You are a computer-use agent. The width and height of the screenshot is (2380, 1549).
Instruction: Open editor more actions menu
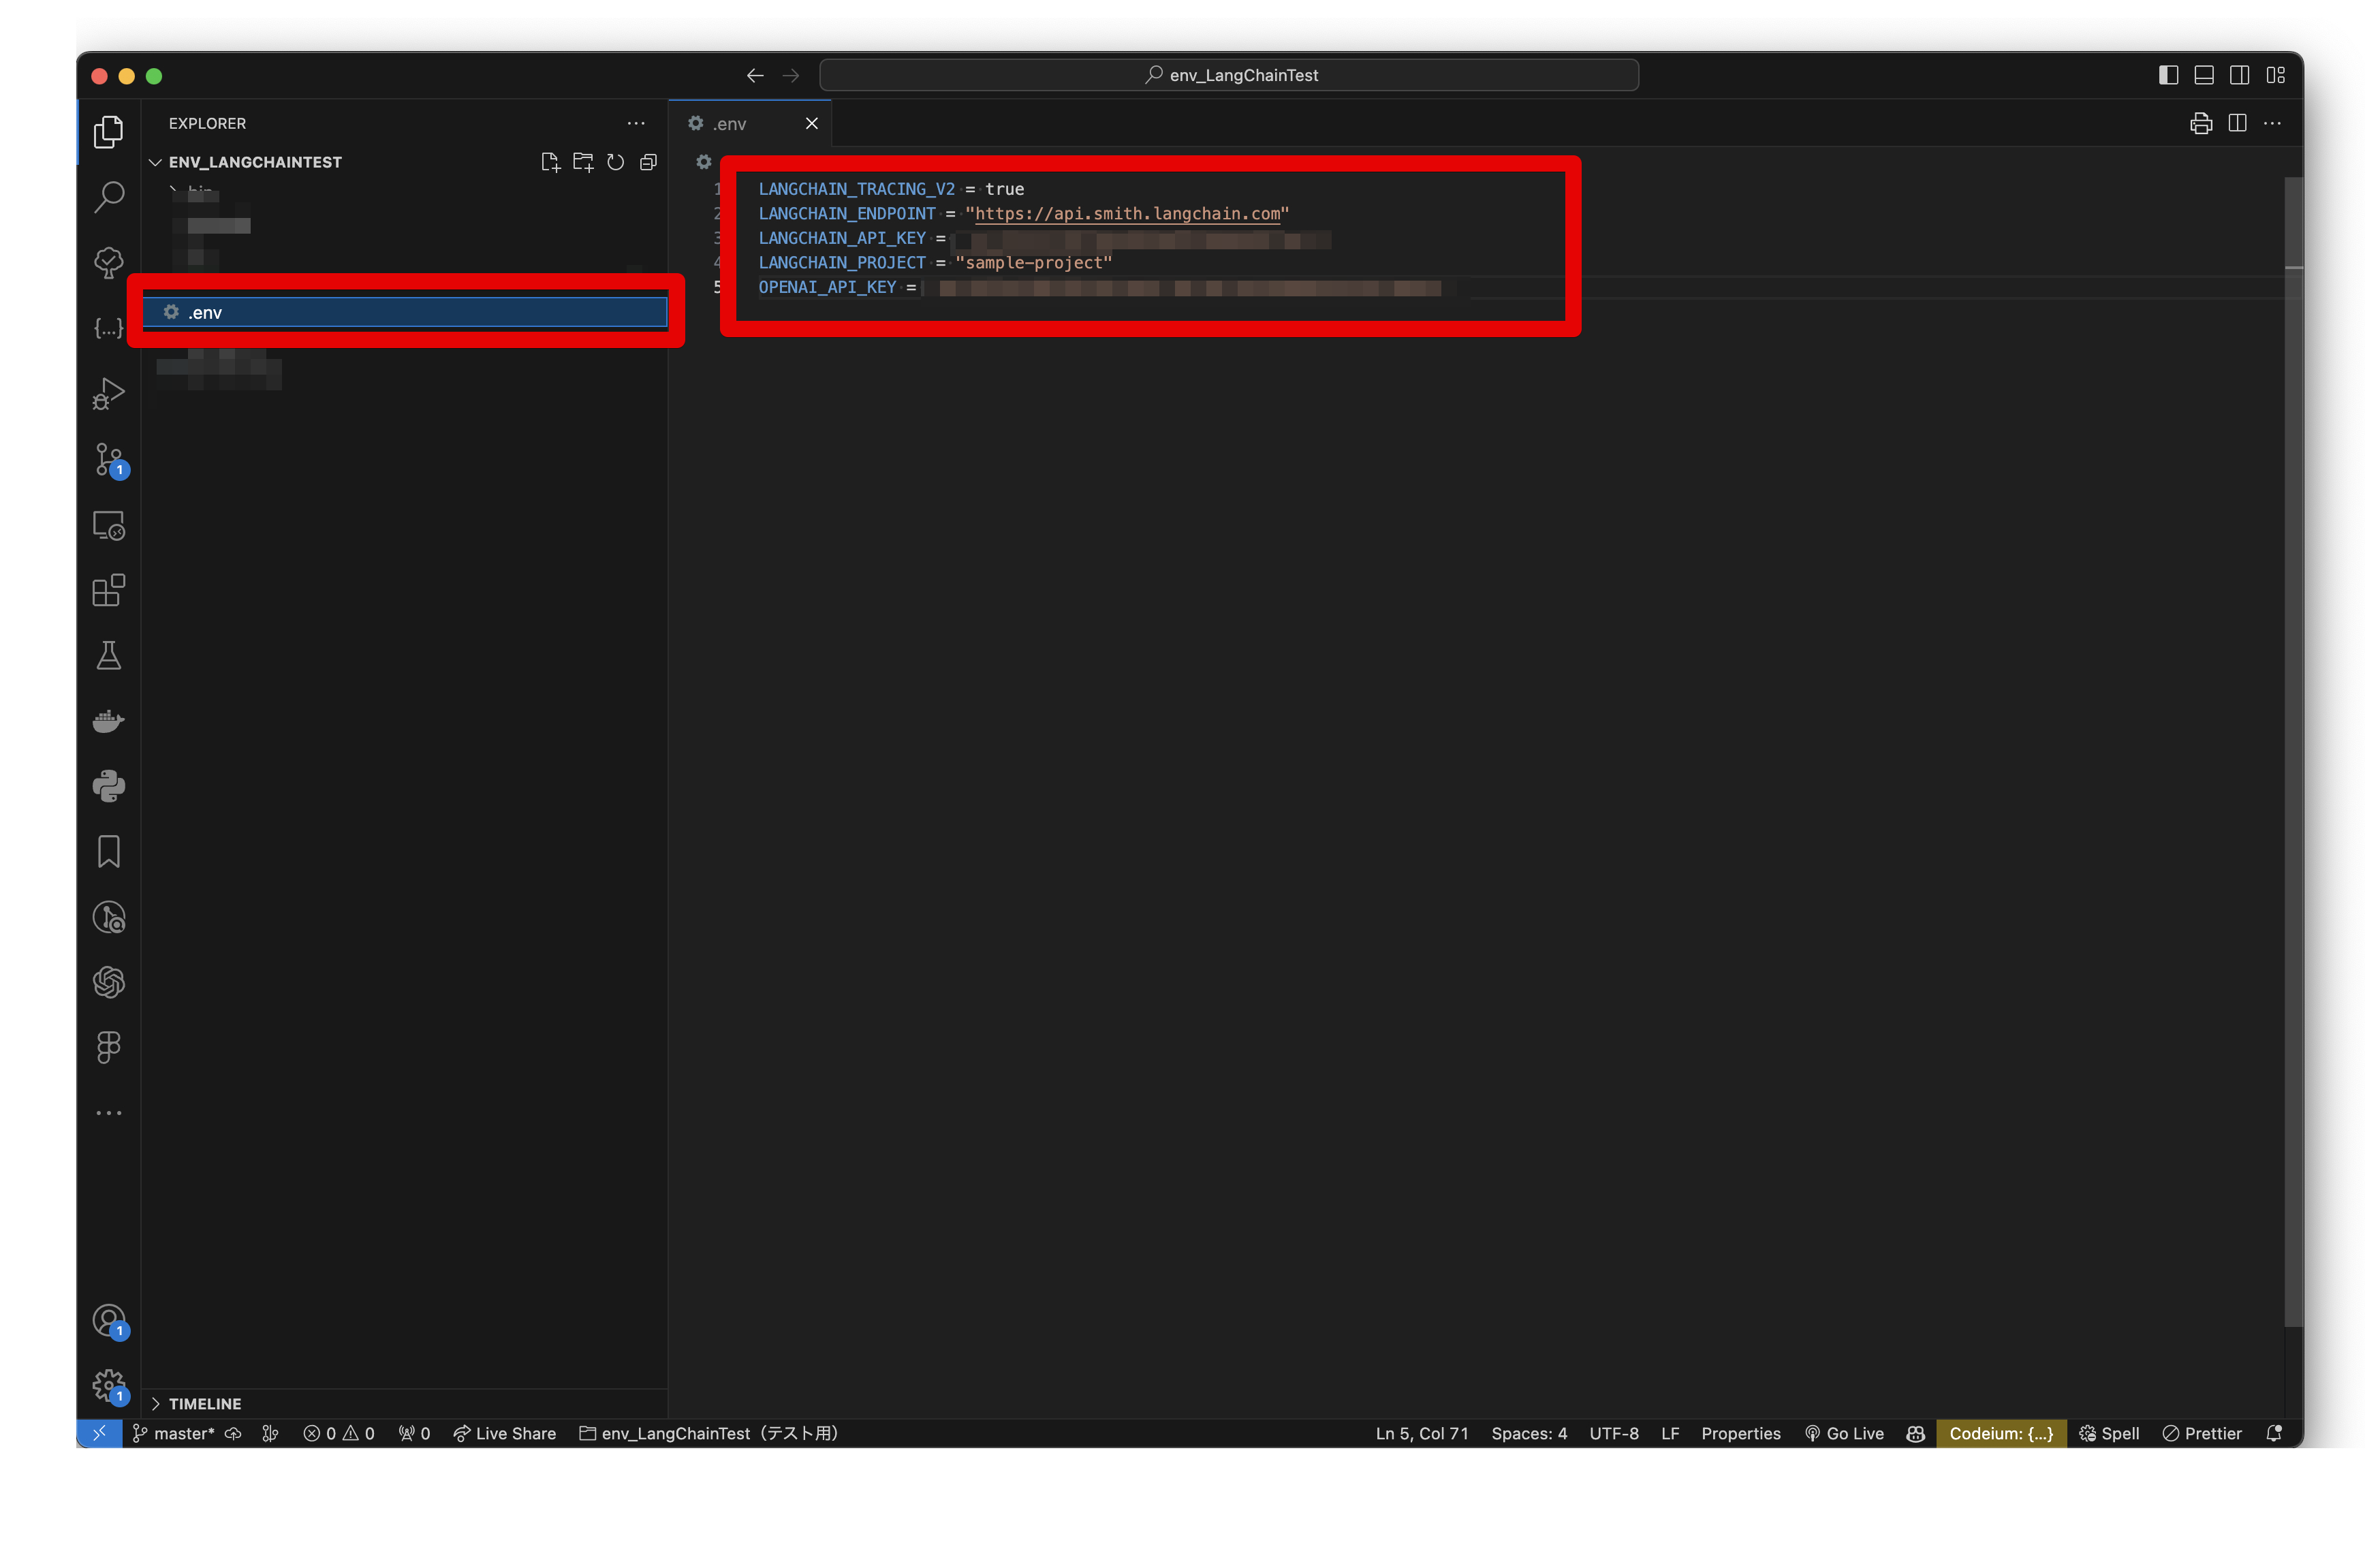(2272, 123)
